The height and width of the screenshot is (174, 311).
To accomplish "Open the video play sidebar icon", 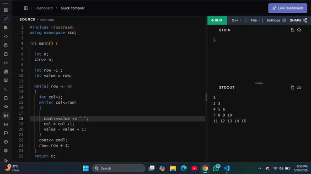I will click(6, 116).
